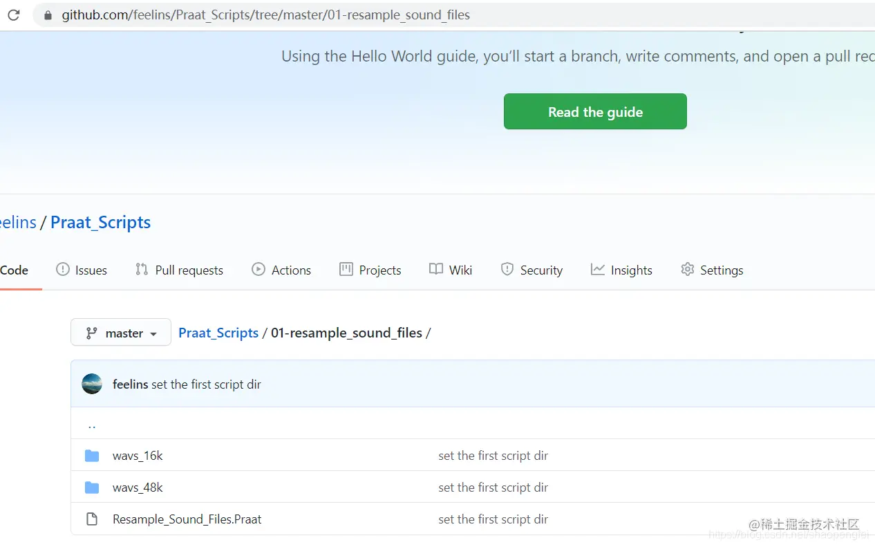This screenshot has width=875, height=547.
Task: Open the Insights tab
Action: tap(621, 270)
